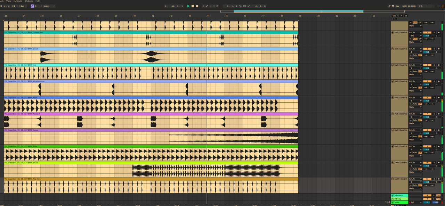Toggle the Loop switch icon

point(244,6)
